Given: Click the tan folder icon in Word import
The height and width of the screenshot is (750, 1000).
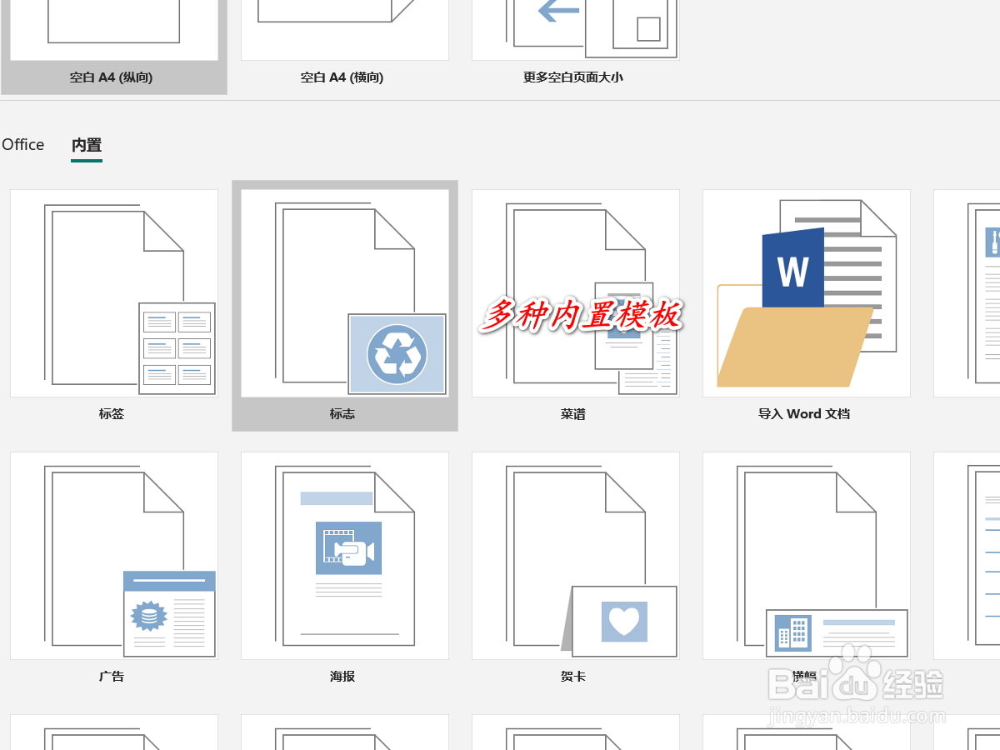Looking at the screenshot, I should pyautogui.click(x=795, y=347).
